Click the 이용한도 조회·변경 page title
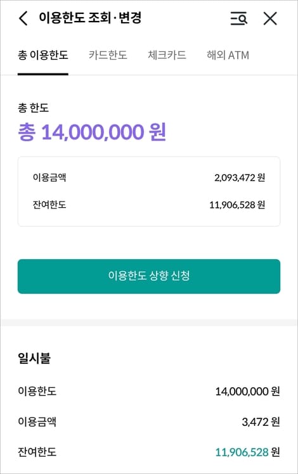298x474 pixels. point(90,18)
